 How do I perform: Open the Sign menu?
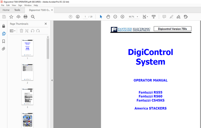click(20, 5)
